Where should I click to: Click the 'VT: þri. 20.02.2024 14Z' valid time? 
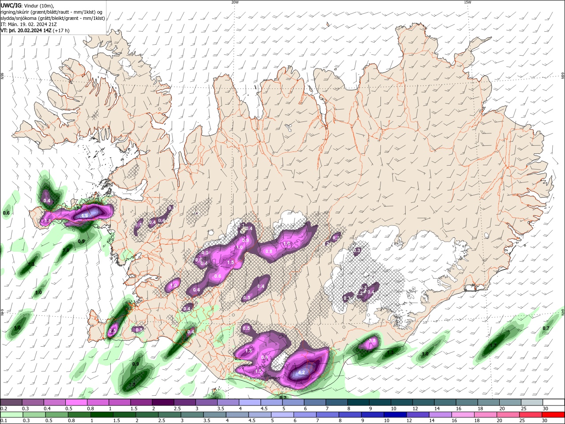[x=26, y=31]
